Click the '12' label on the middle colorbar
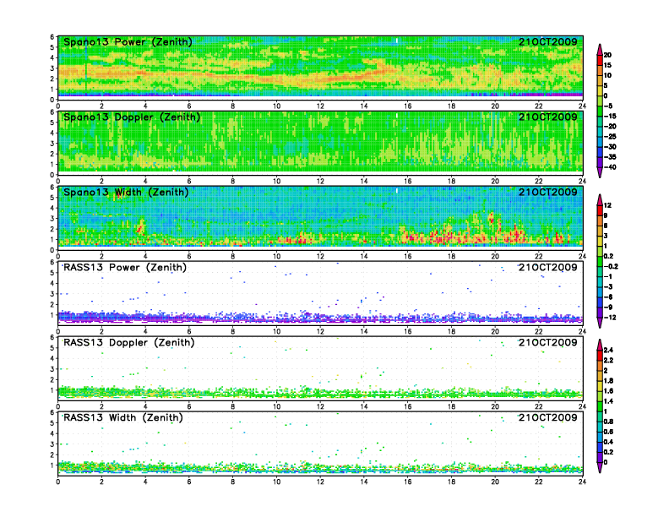This screenshot has height=517, width=669. [607, 205]
